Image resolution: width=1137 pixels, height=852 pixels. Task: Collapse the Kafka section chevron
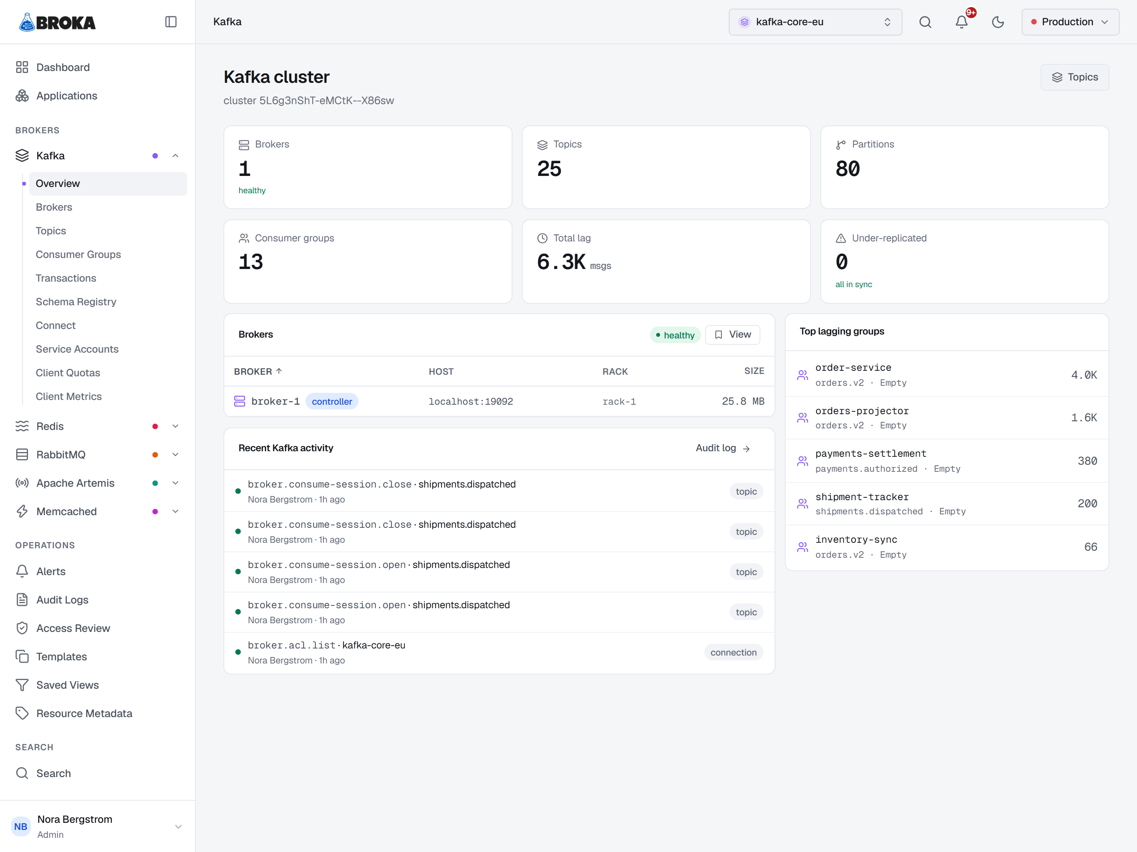[175, 156]
